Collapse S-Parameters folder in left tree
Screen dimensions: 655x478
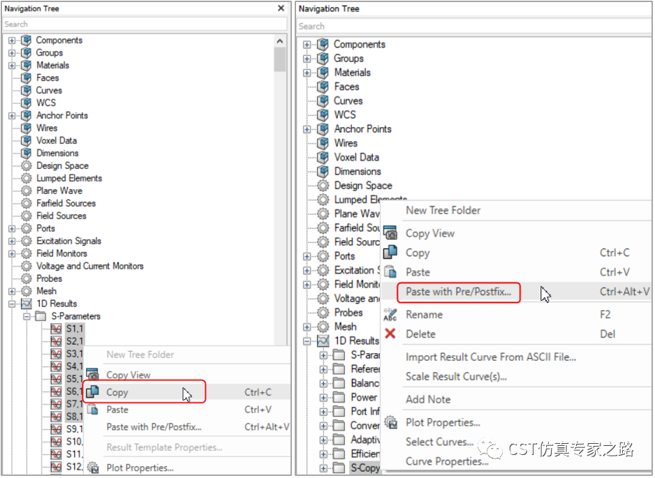click(27, 316)
